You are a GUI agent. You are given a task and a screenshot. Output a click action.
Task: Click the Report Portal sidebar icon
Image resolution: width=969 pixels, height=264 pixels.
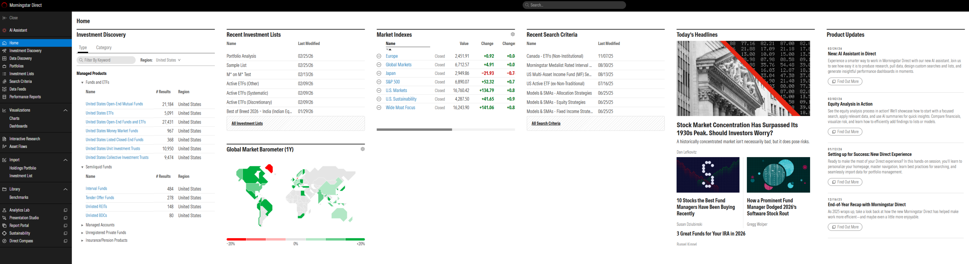(x=5, y=226)
